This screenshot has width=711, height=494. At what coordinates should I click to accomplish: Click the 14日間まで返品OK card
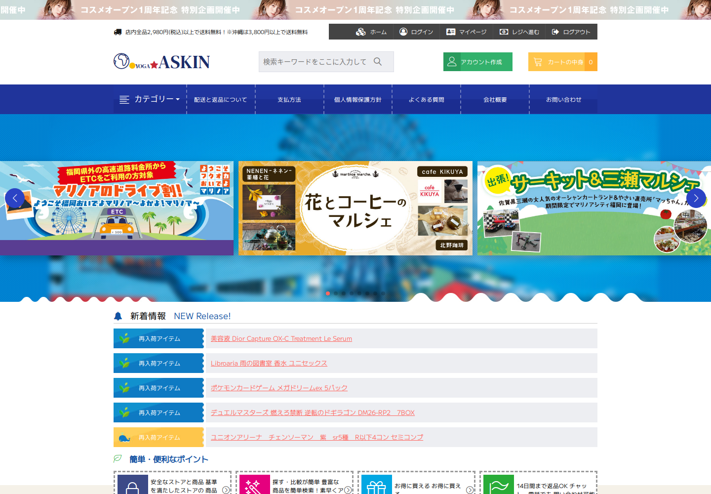[539, 483]
